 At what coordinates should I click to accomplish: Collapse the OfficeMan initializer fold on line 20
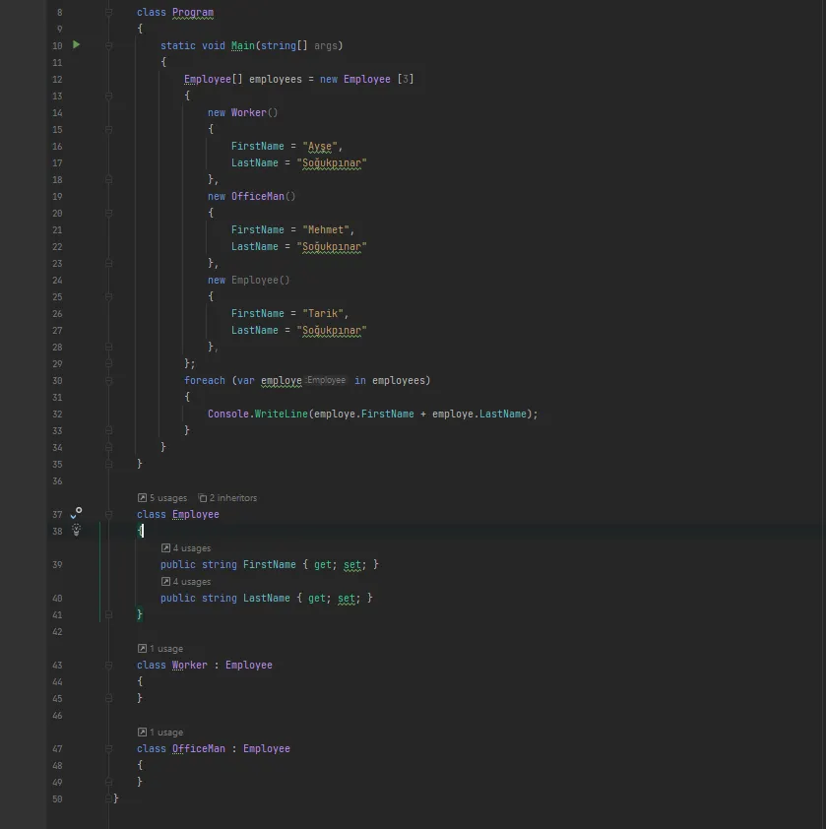[x=108, y=213]
